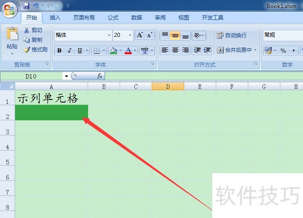Align text to top of cell
This screenshot has width=303, height=218.
click(x=165, y=35)
